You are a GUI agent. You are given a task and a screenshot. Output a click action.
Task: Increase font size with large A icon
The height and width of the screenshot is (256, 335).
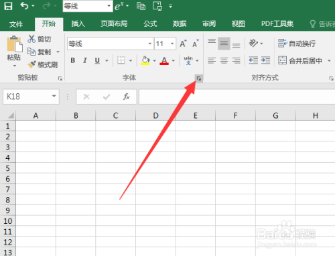pos(183,44)
